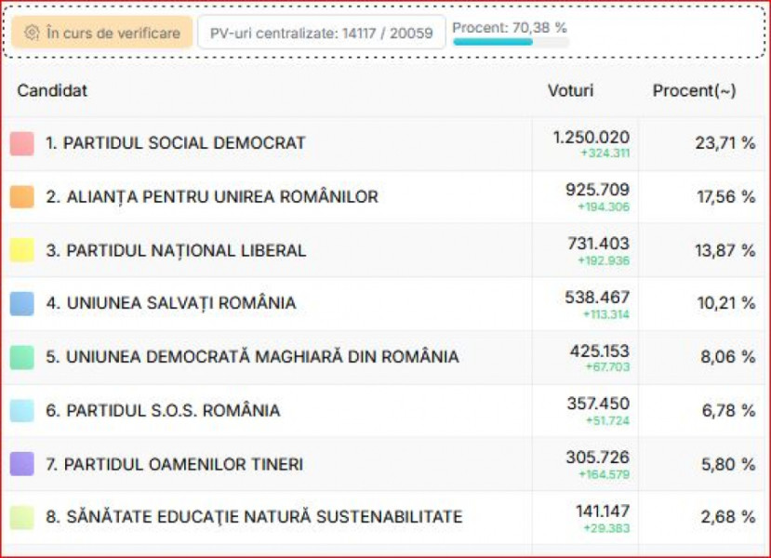
Task: Click the green swatch for Uniunea Democrată Maghiară
Action: (x=22, y=357)
